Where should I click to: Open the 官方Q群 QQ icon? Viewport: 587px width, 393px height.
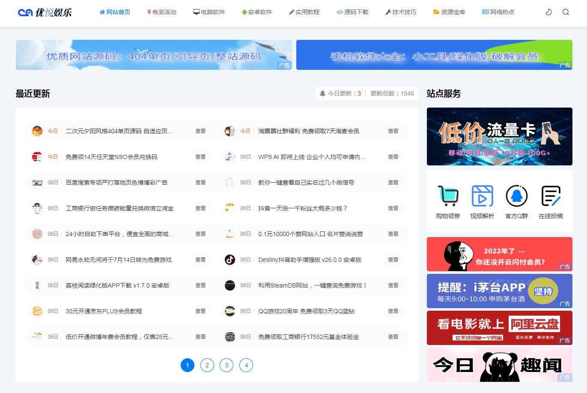tap(516, 196)
